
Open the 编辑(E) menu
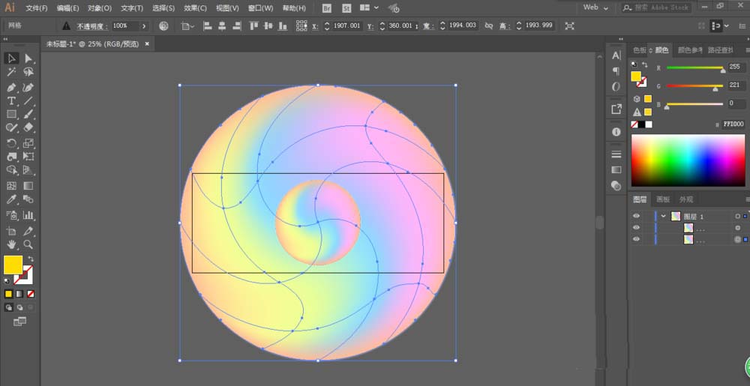point(68,8)
